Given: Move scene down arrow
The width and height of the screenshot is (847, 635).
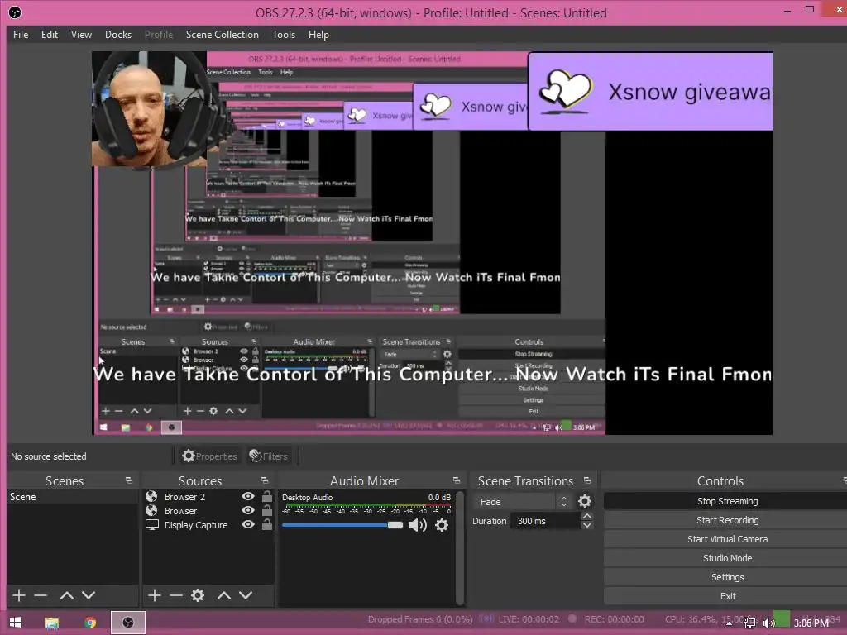Looking at the screenshot, I should [x=89, y=595].
